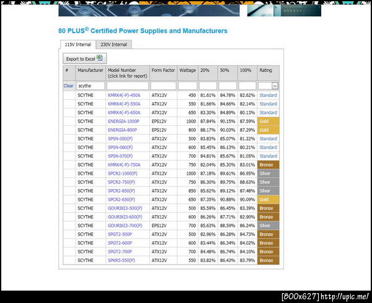Click the Excel icon in the export button

pyautogui.click(x=99, y=58)
